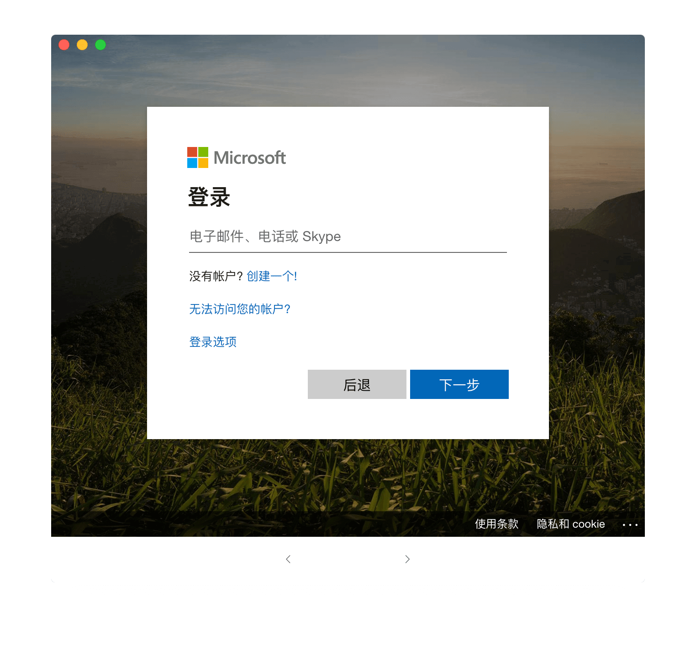The width and height of the screenshot is (696, 650).
Task: Open the 登录选项 link
Action: point(213,342)
